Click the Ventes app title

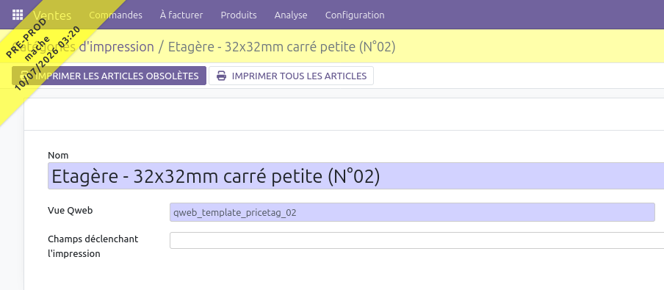[x=52, y=15]
